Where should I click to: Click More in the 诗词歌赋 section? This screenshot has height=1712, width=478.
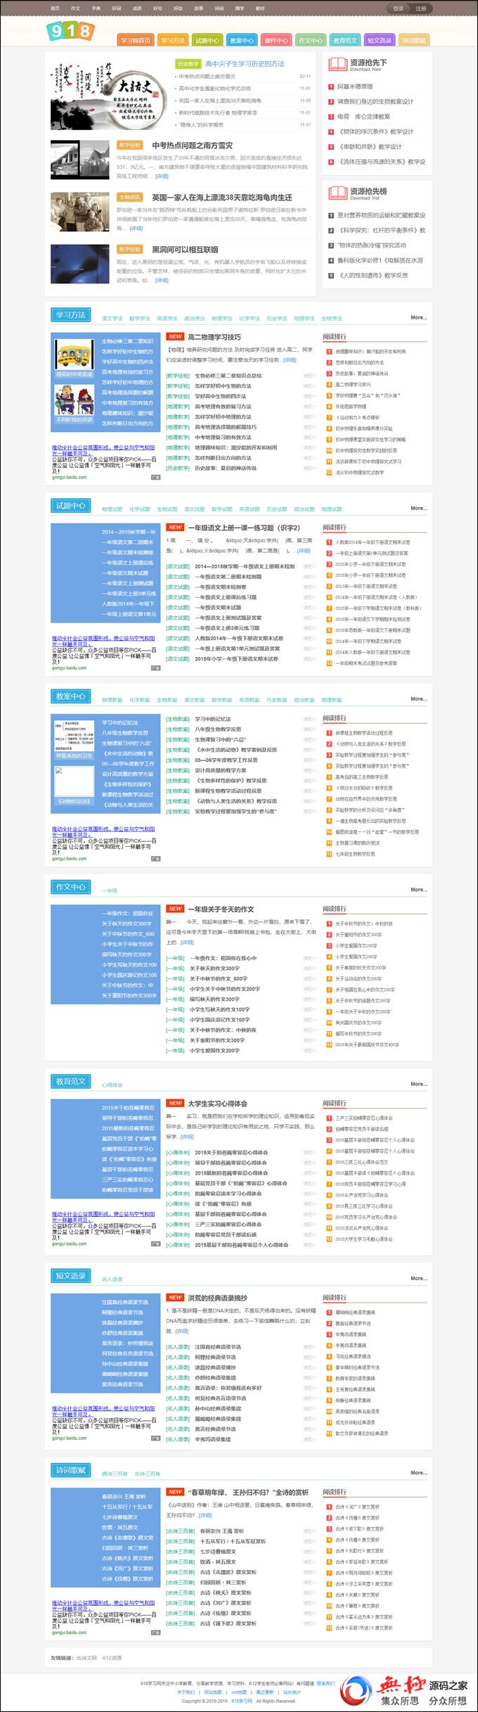[x=419, y=1472]
